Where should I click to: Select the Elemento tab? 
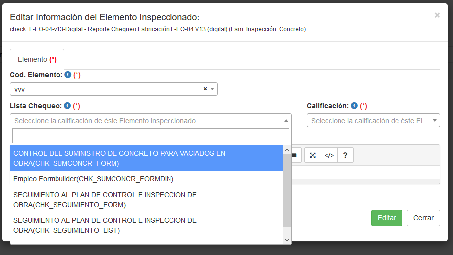[37, 59]
